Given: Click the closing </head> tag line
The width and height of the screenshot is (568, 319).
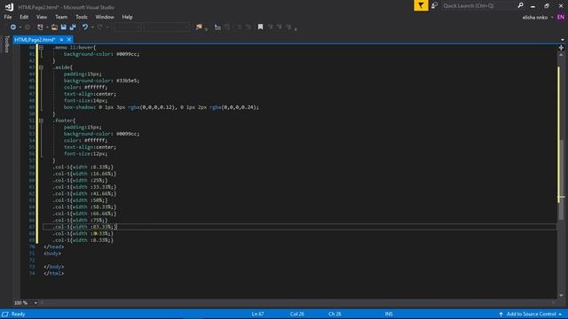Looking at the screenshot, I should point(53,246).
